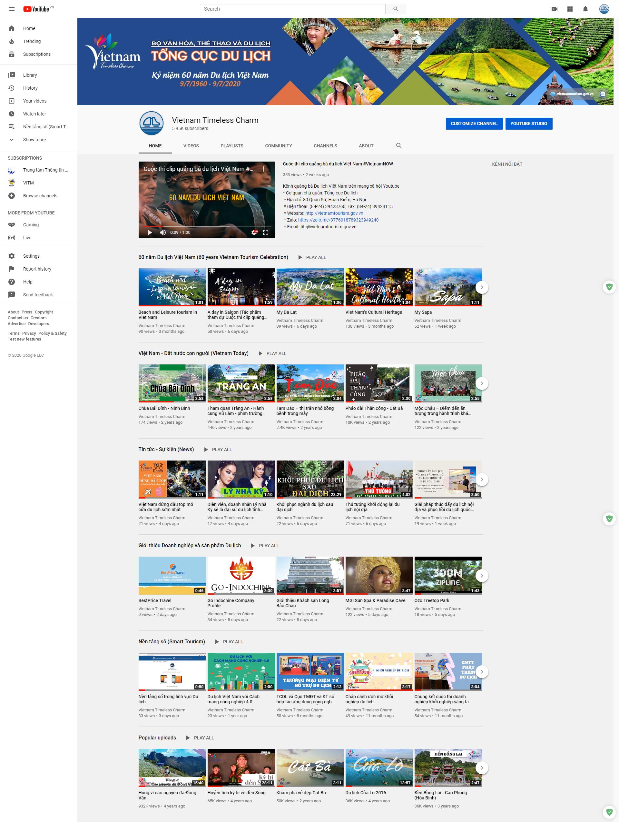Show next videos in Vietnam Today row
Image resolution: width=619 pixels, height=822 pixels.
click(482, 383)
